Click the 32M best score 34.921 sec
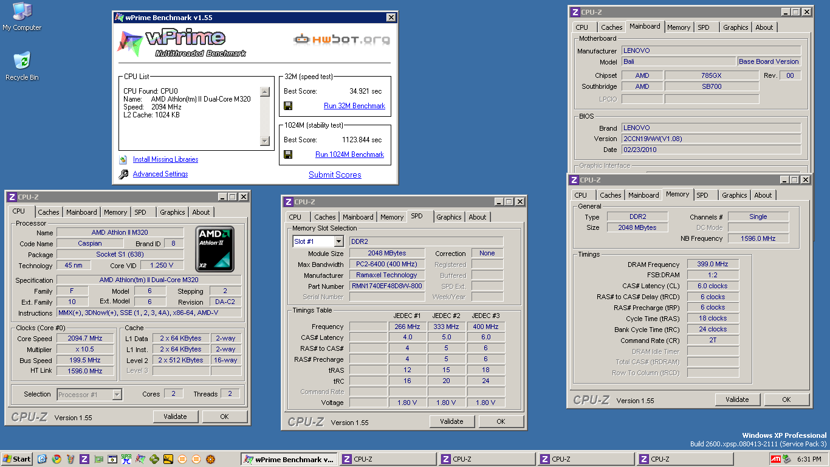Viewport: 830px width, 467px height. [x=366, y=91]
